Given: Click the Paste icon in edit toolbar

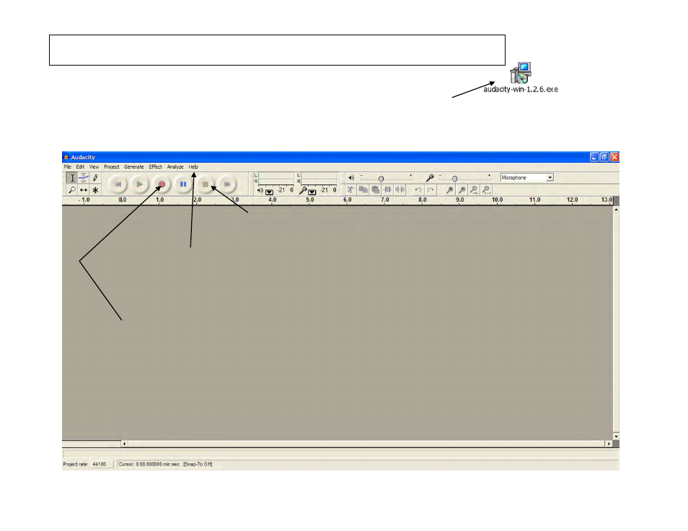Looking at the screenshot, I should pos(375,190).
